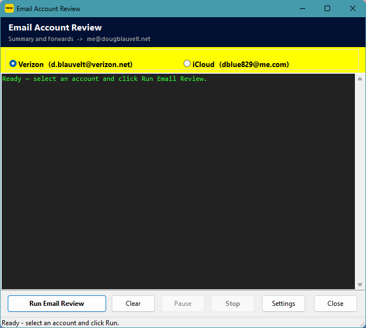Click the 'me@dougblauvelt.net' forward address text
Viewport: 366px width, 328px height.
click(x=118, y=39)
